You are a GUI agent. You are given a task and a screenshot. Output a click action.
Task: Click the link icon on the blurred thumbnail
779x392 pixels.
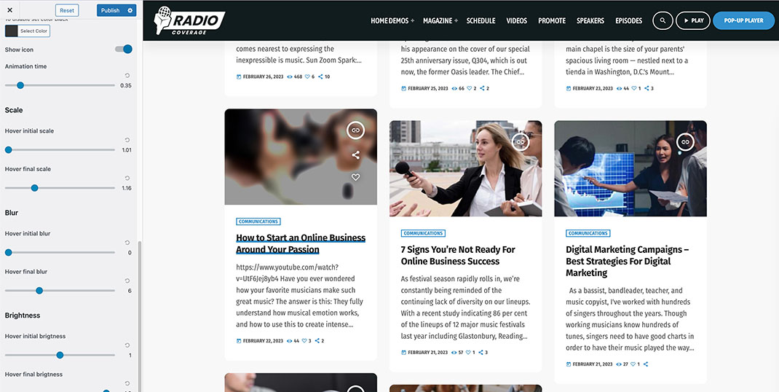click(356, 130)
